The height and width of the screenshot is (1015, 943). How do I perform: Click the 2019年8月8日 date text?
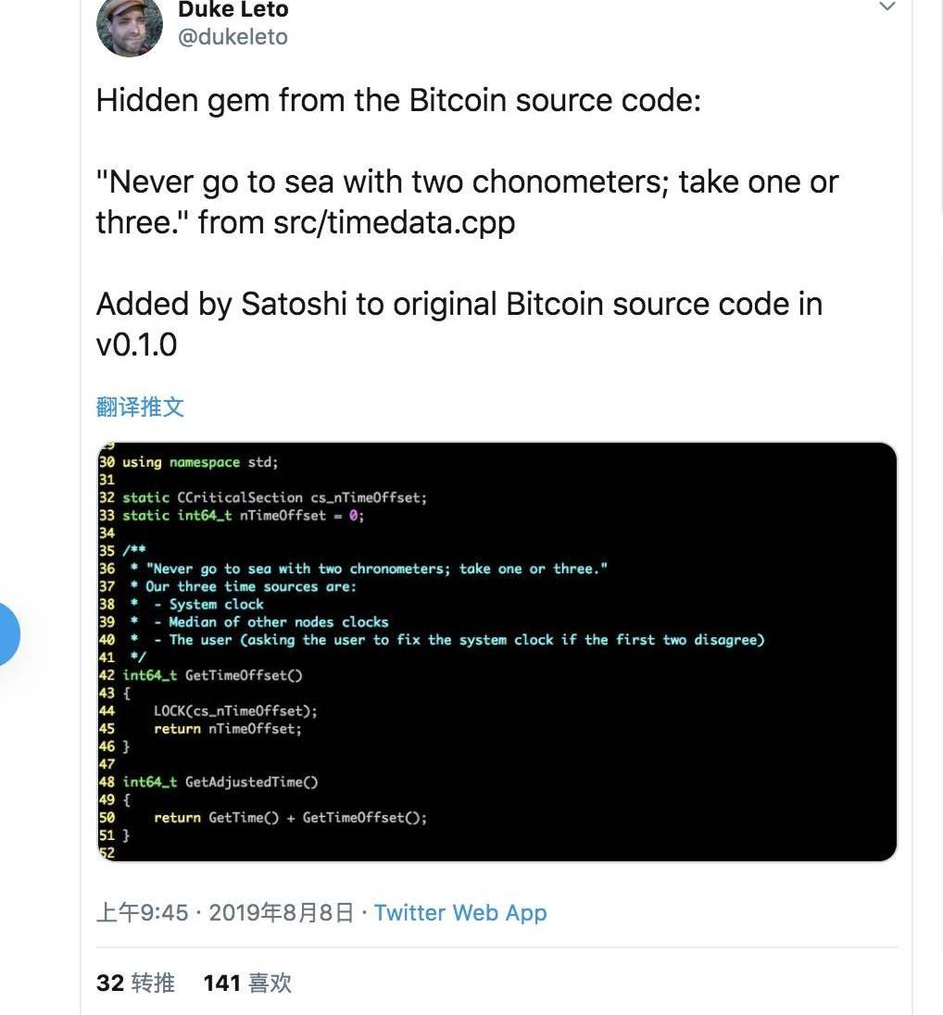(281, 913)
